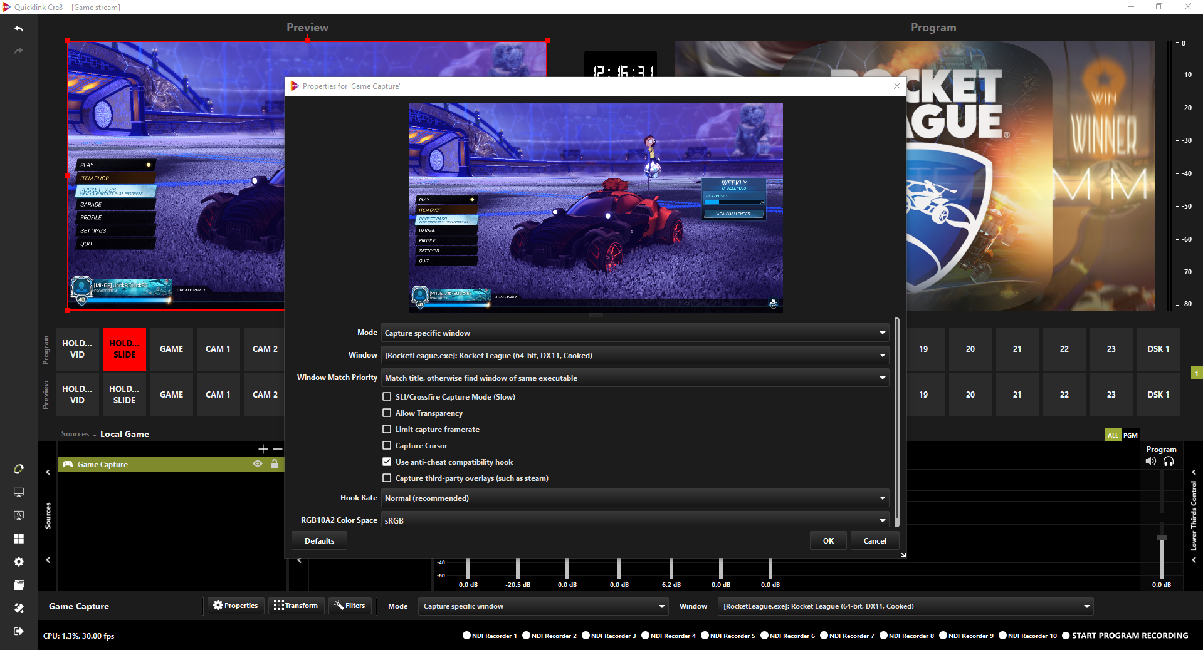1203x650 pixels.
Task: Uncheck Use anti-cheat compatibility hook
Action: point(387,462)
